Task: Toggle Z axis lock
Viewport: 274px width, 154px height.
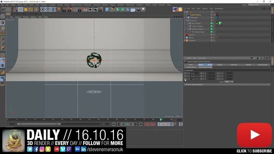Action: click(53, 9)
